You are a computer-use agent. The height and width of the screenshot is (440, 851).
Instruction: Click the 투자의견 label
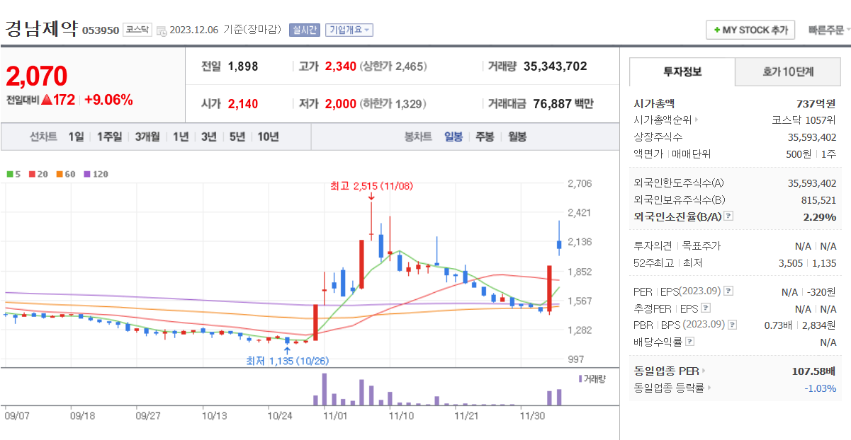coord(653,246)
